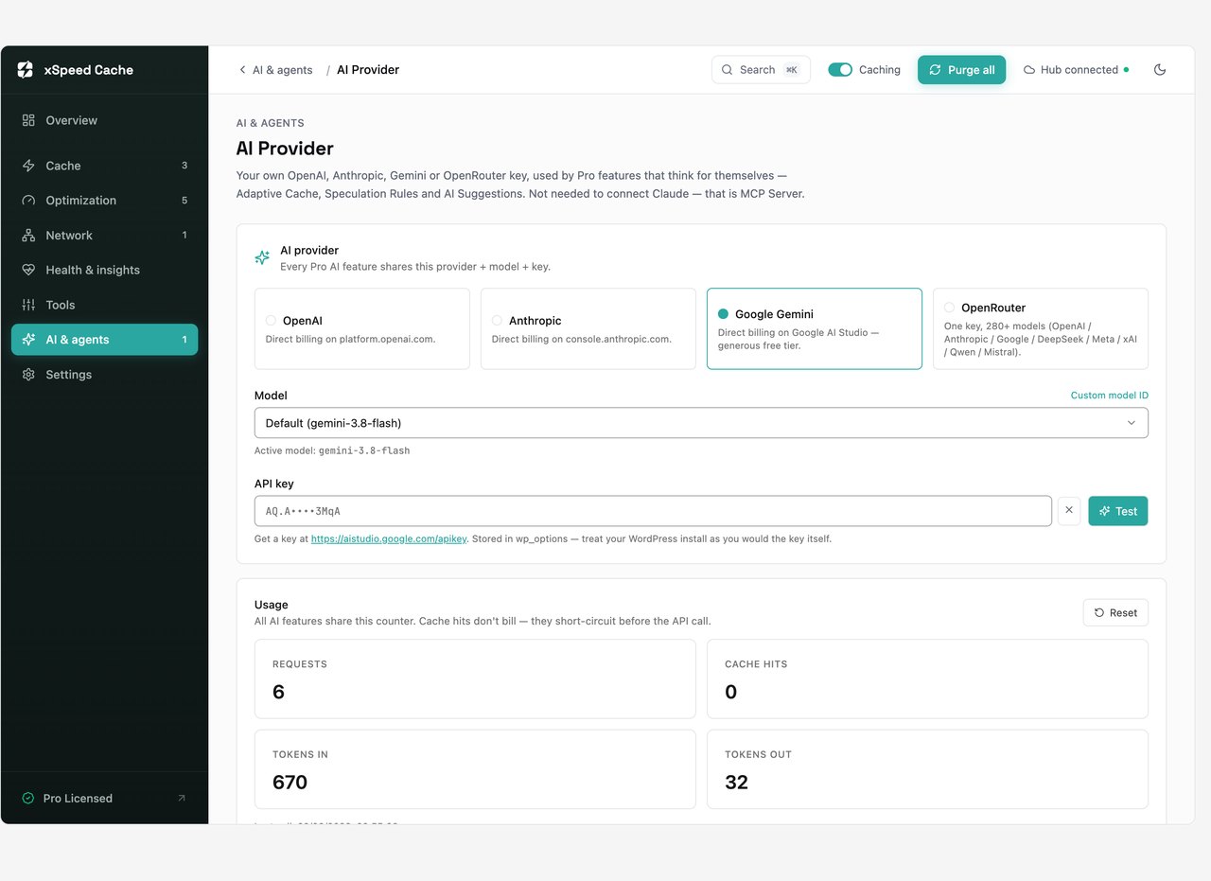
Task: Click the search magnifier icon
Action: point(727,70)
